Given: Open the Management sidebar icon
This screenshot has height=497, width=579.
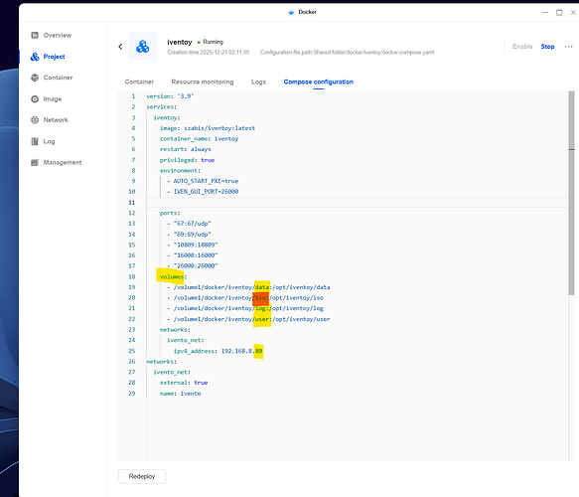Looking at the screenshot, I should click(35, 163).
